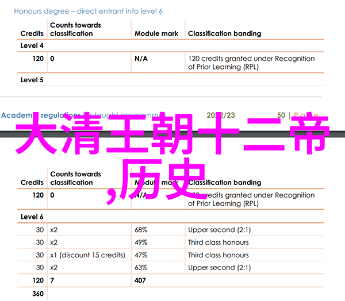Viewport: 345px width, 301px height.
Task: Click the "360" total credits value
Action: coord(38,294)
